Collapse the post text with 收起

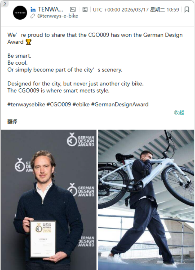[179, 112]
